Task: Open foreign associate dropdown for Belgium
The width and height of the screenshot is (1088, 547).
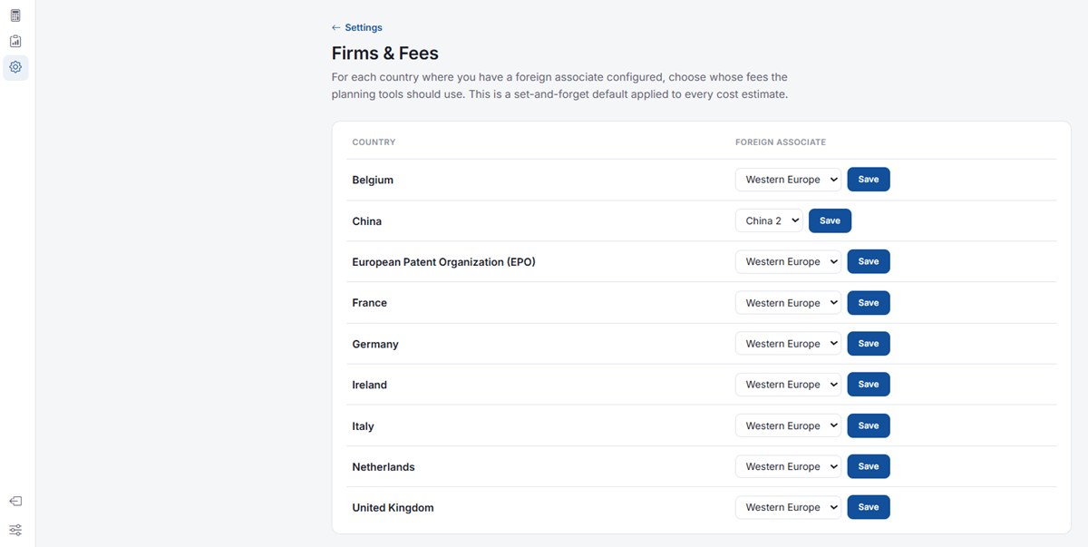Action: (788, 180)
